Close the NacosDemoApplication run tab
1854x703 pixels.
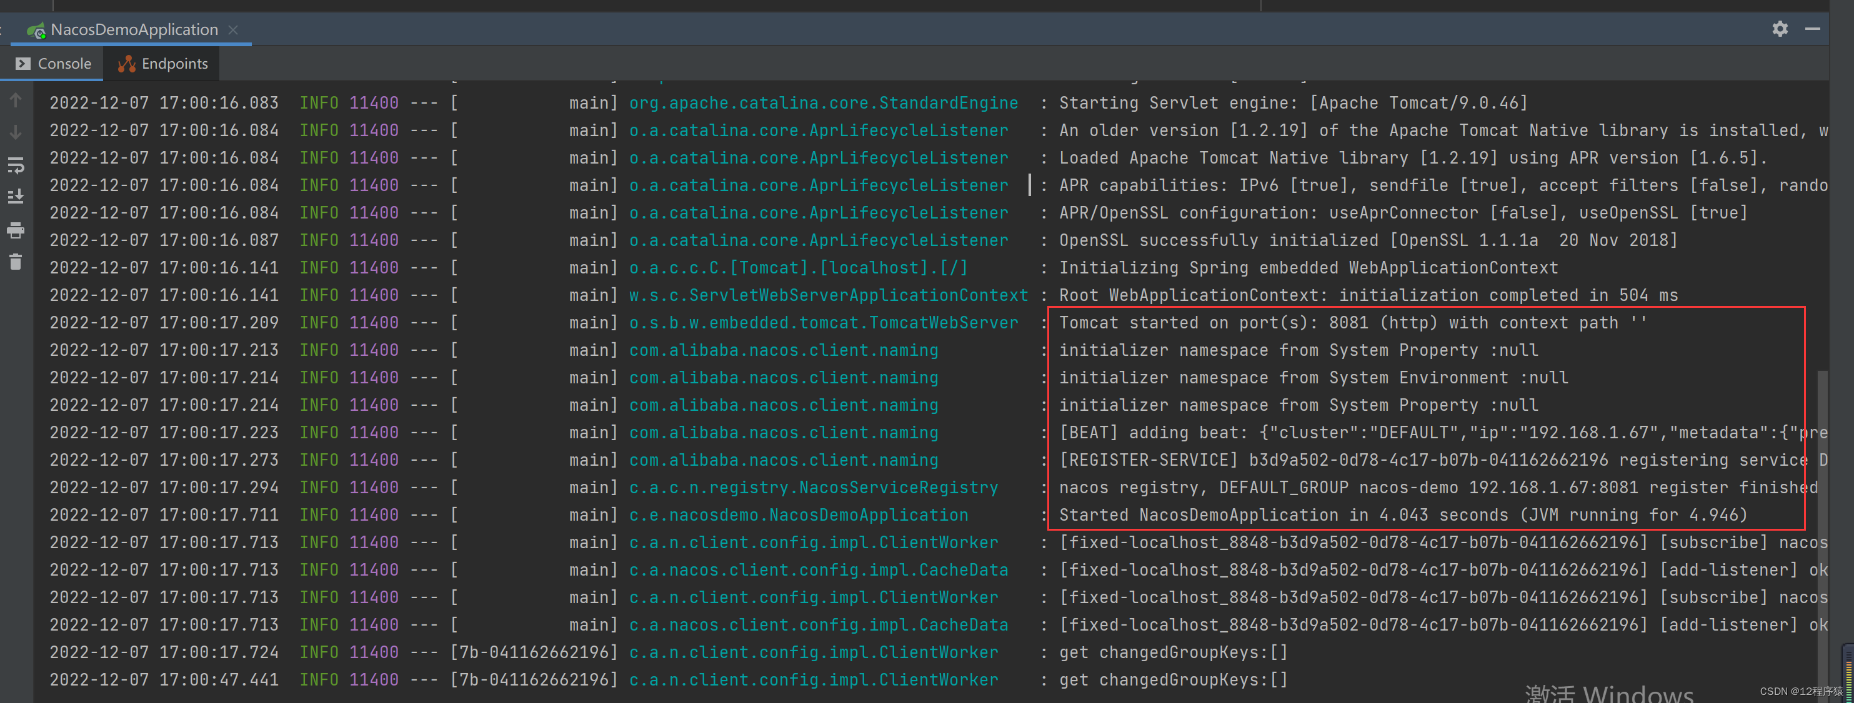232,29
